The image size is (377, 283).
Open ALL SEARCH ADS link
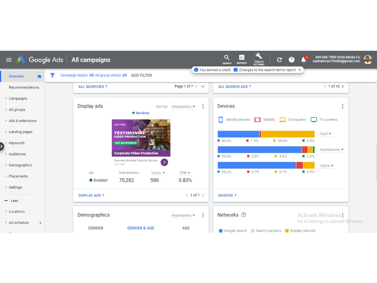coord(234,86)
